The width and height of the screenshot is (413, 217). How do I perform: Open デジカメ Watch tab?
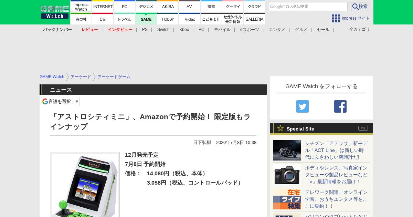pyautogui.click(x=146, y=6)
